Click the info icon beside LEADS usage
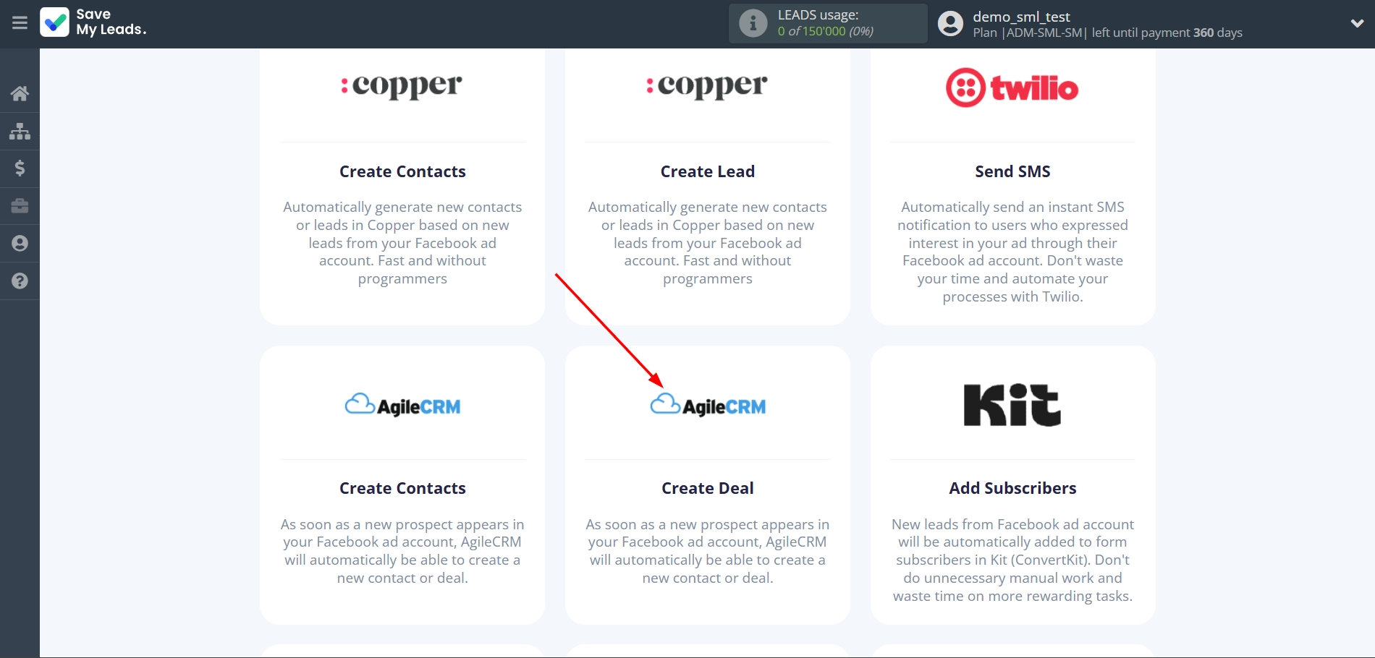This screenshot has height=658, width=1375. coord(753,23)
